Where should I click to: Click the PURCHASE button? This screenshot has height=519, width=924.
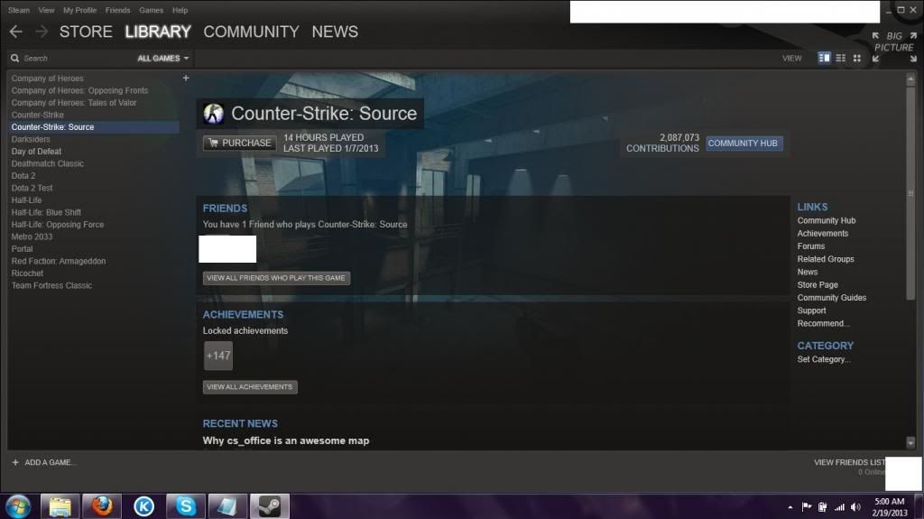pos(240,143)
